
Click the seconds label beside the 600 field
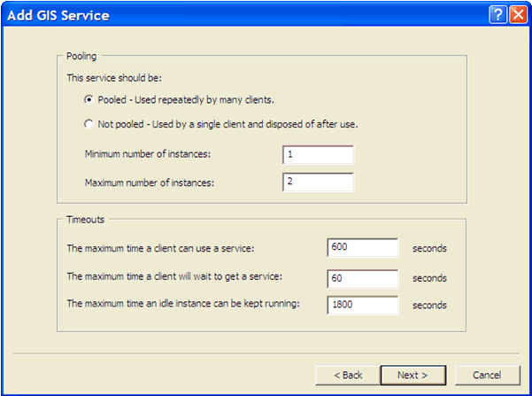coord(429,248)
